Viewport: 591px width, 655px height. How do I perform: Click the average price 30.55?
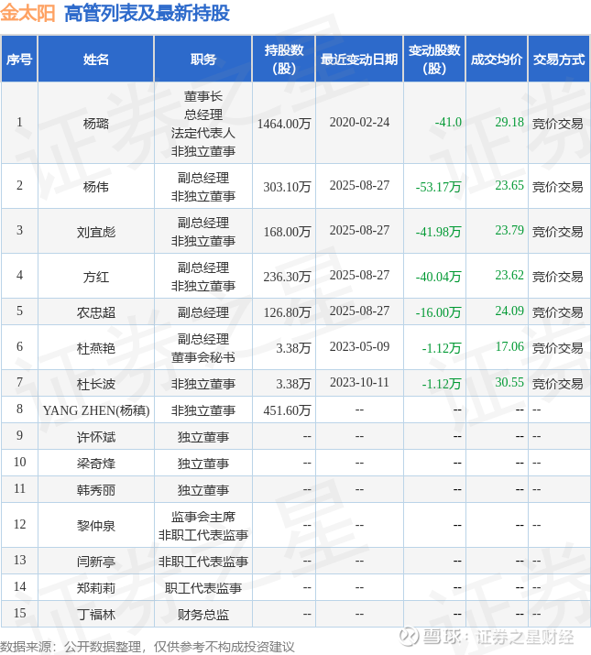509,382
